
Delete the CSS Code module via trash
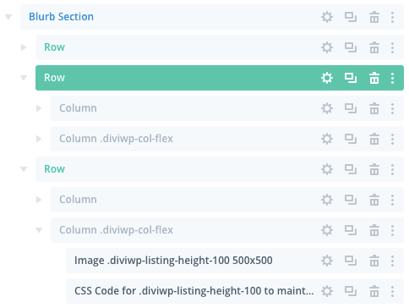[x=374, y=291]
